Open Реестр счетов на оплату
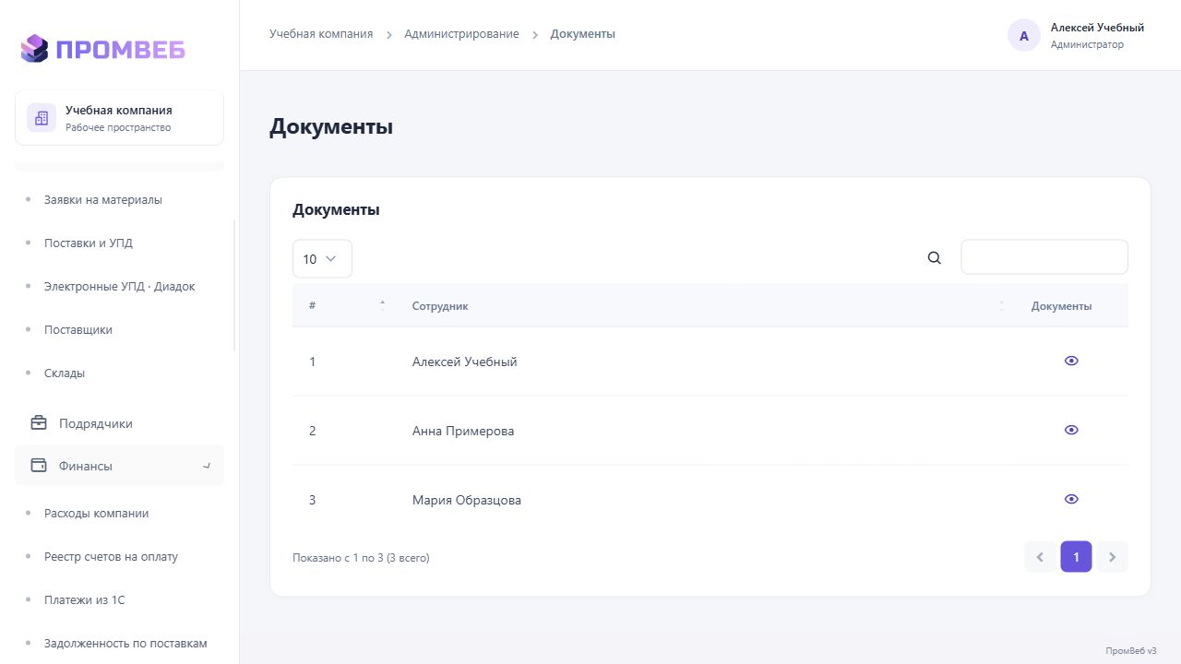Image resolution: width=1181 pixels, height=664 pixels. pyautogui.click(x=112, y=557)
